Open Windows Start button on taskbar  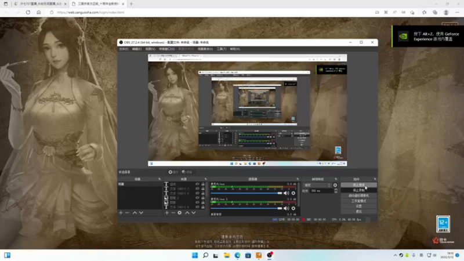(x=195, y=255)
